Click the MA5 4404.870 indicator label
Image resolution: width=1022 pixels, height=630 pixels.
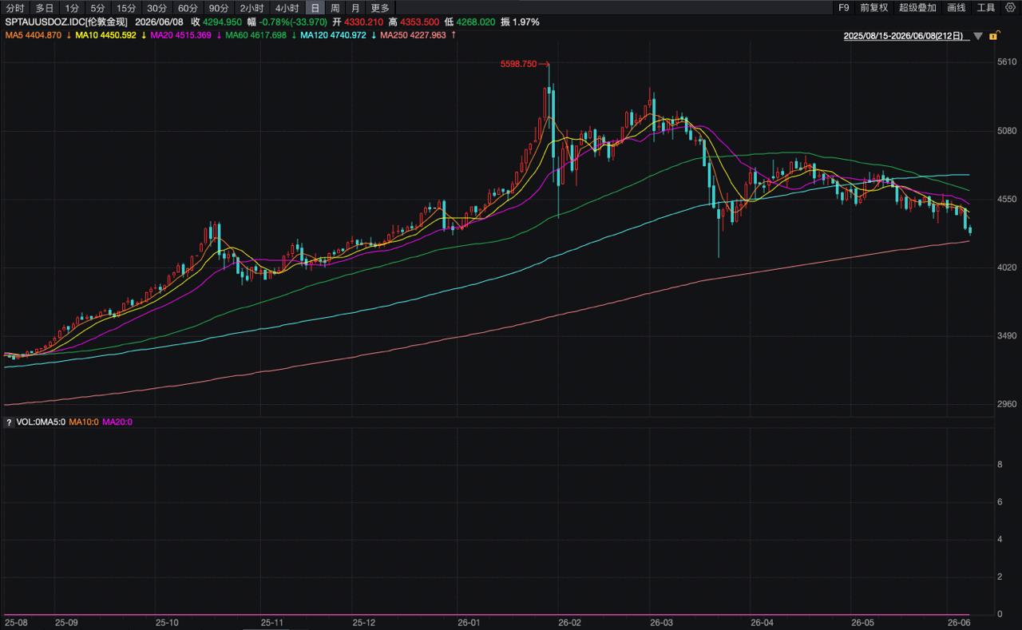coord(34,35)
